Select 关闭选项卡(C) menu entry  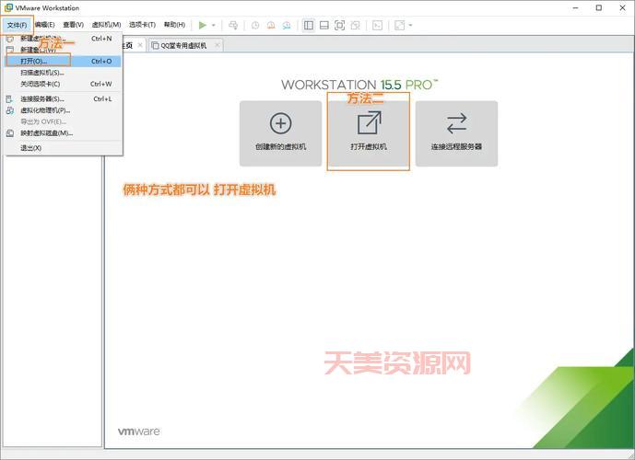(64, 84)
